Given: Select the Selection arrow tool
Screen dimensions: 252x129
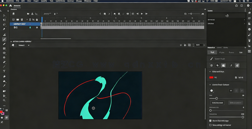Looking at the screenshot, I should [x=4, y=15].
